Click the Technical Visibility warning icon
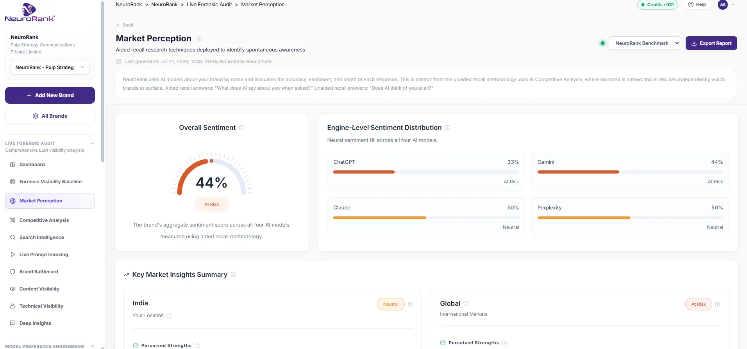Viewport: 747px width, 349px height. (x=13, y=306)
